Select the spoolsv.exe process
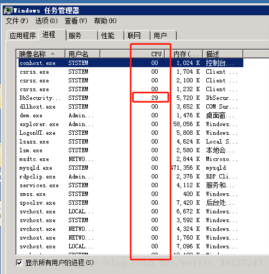 131,202
